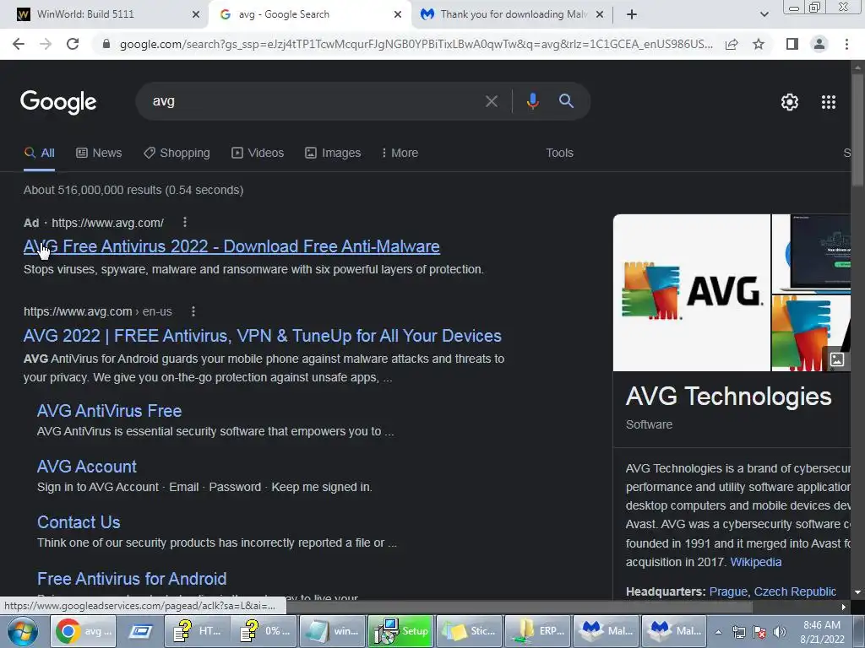The height and width of the screenshot is (648, 865).
Task: Open AVG 2022 FREE Antivirus VPN result
Action: point(263,336)
